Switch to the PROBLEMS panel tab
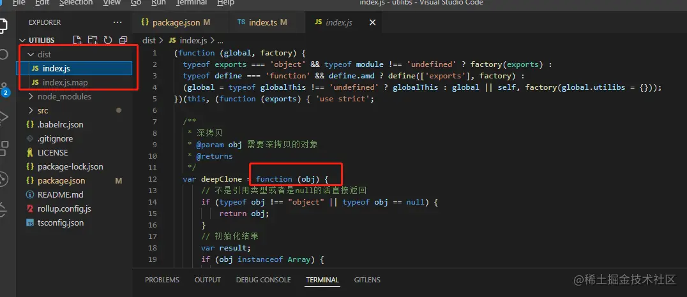Viewport: 687px width, 297px height. tap(162, 280)
